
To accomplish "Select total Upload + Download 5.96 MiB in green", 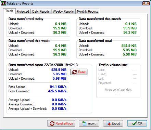I will (x=130, y=54).
